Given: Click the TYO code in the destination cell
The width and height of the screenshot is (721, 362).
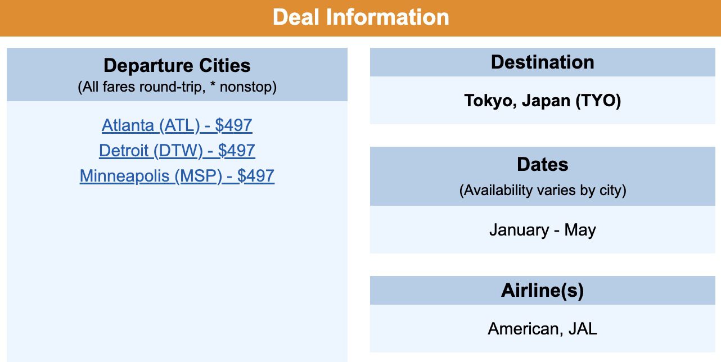Looking at the screenshot, I should [600, 101].
